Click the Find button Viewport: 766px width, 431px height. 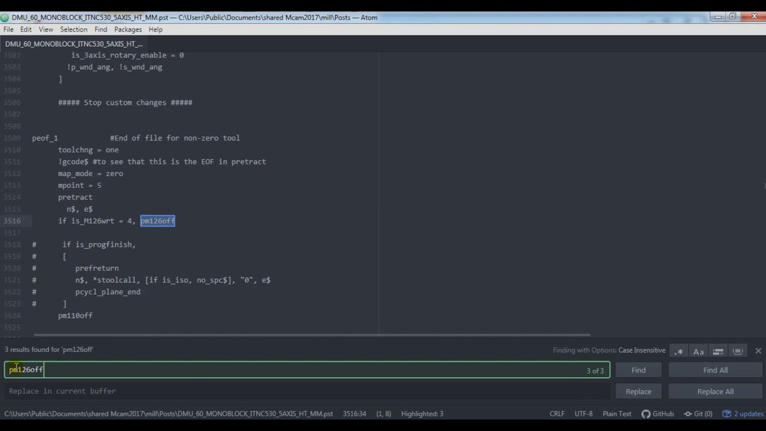coord(639,370)
